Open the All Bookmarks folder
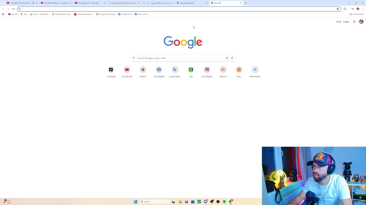The image size is (366, 205). pyautogui.click(x=357, y=14)
